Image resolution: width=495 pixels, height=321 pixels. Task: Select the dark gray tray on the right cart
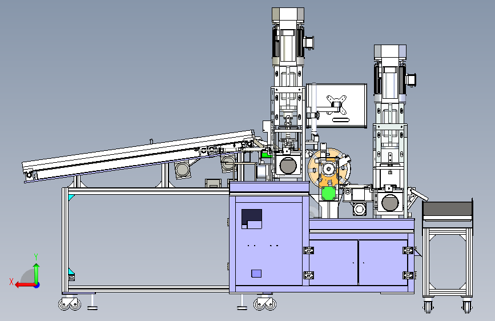pyautogui.click(x=448, y=210)
